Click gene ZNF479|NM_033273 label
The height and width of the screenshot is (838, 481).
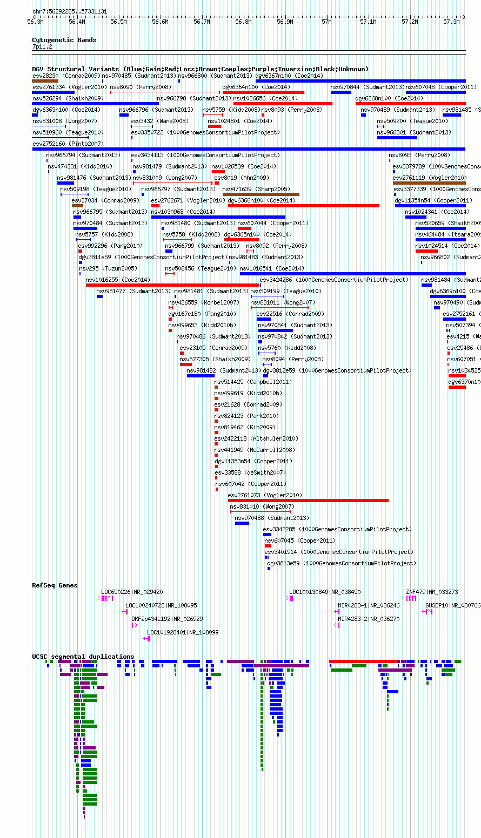(x=432, y=592)
